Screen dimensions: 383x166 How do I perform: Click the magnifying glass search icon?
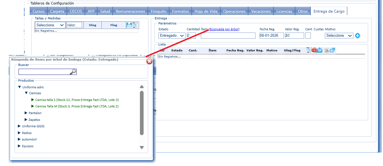73,72
